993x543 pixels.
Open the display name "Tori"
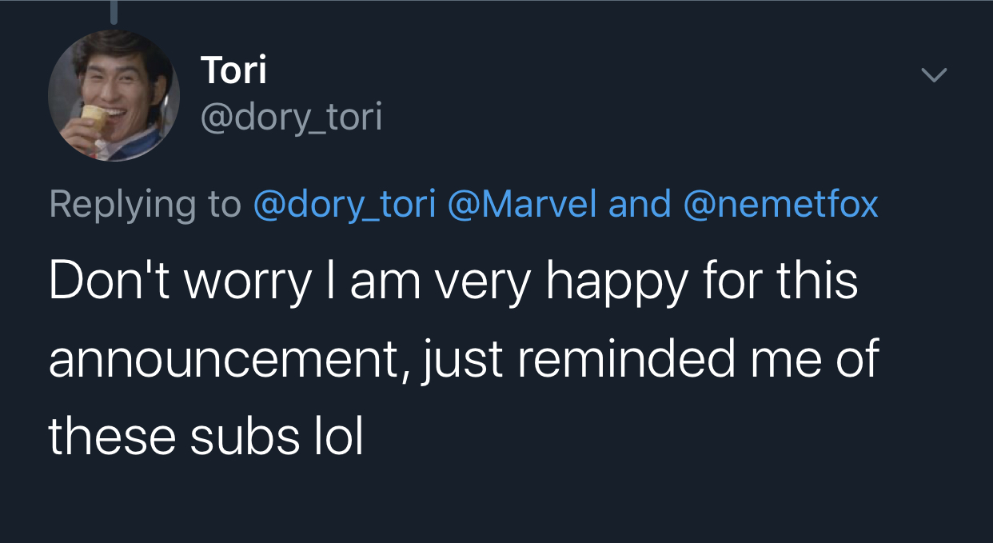tap(233, 70)
